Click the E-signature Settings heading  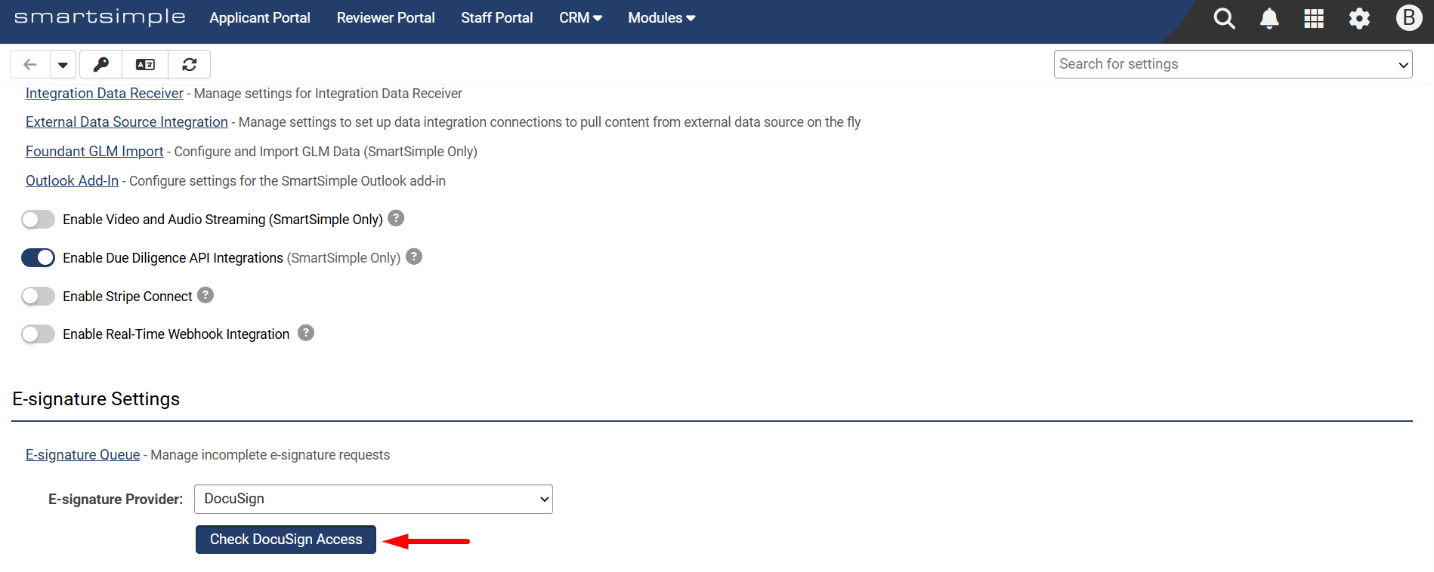[x=96, y=399]
